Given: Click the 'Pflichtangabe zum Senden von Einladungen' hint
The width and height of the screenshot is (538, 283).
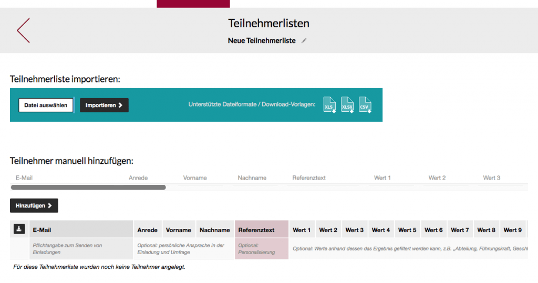Looking at the screenshot, I should tap(67, 249).
